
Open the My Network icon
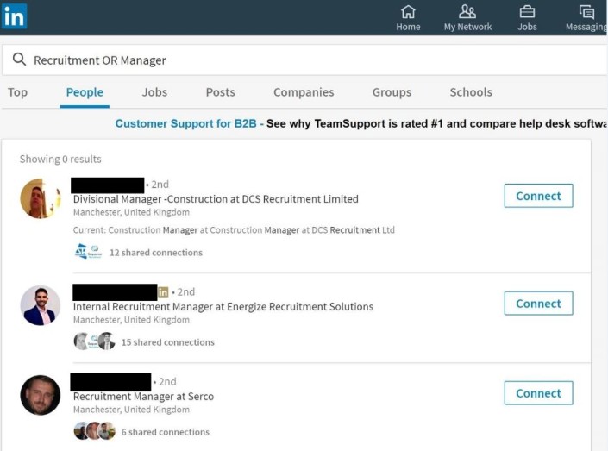[x=467, y=12]
